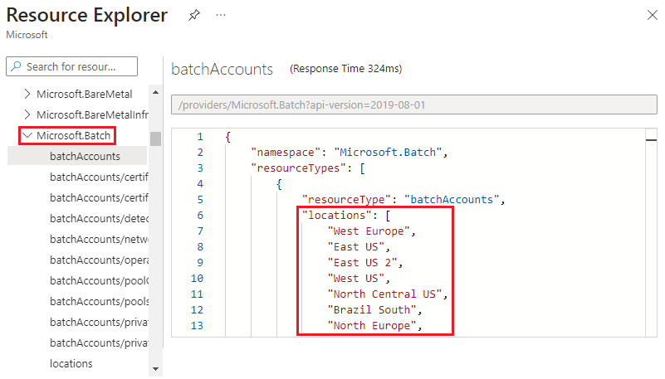Image resolution: width=665 pixels, height=379 pixels.
Task: Open the batchAccounts/operationResults item
Action: (x=98, y=260)
